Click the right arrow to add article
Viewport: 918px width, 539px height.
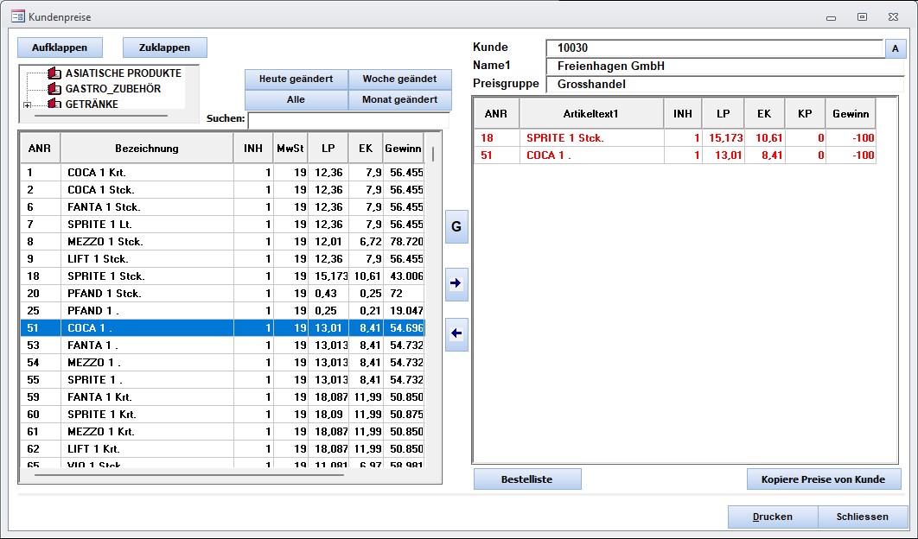[456, 282]
